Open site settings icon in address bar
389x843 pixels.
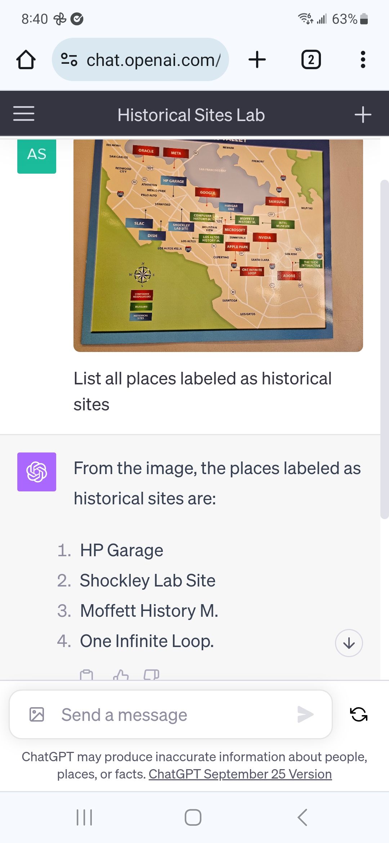pyautogui.click(x=69, y=59)
